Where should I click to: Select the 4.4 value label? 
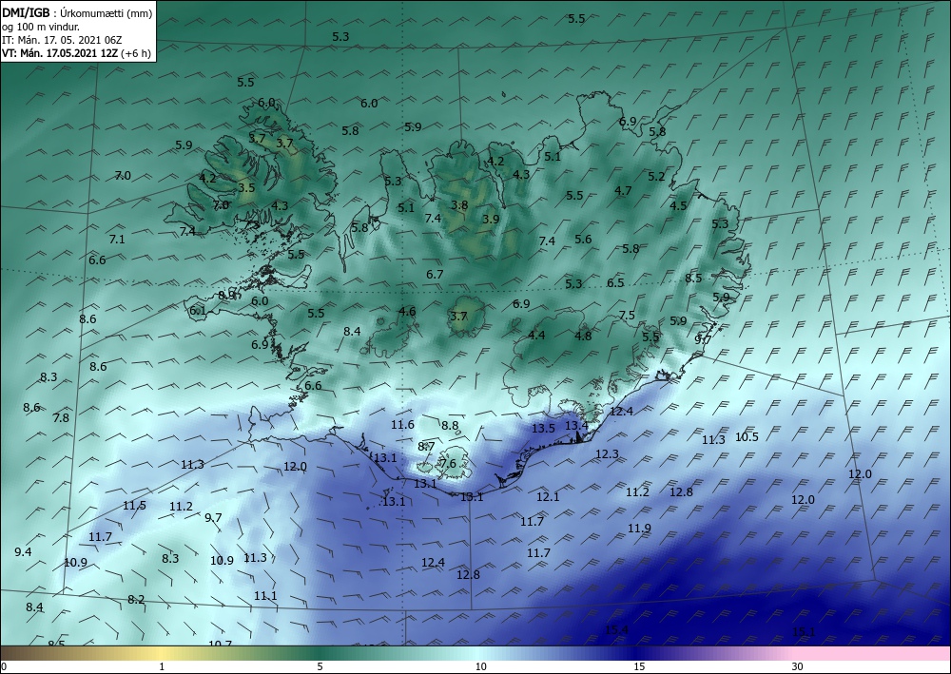click(536, 336)
